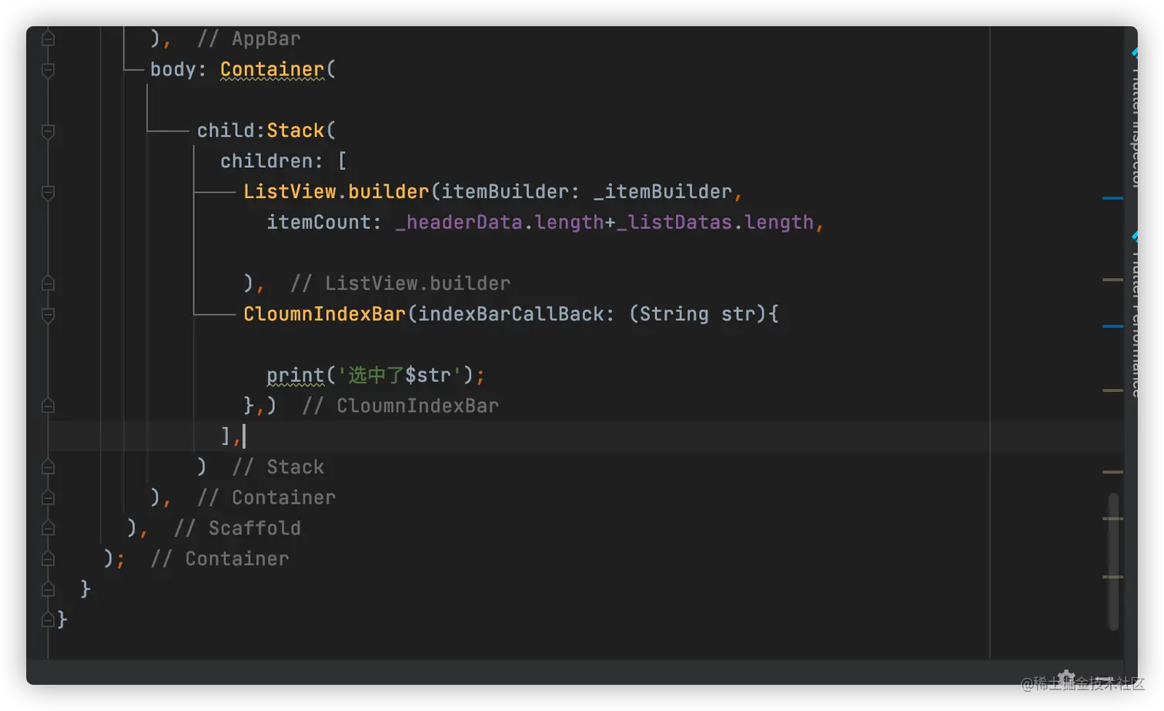Click the '// Scaffold' closing comment

(x=237, y=528)
